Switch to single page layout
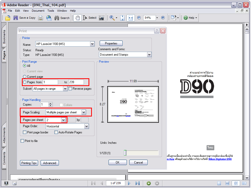Image resolution: width=251 pixels, height=188 pixels. pyautogui.click(x=219, y=183)
